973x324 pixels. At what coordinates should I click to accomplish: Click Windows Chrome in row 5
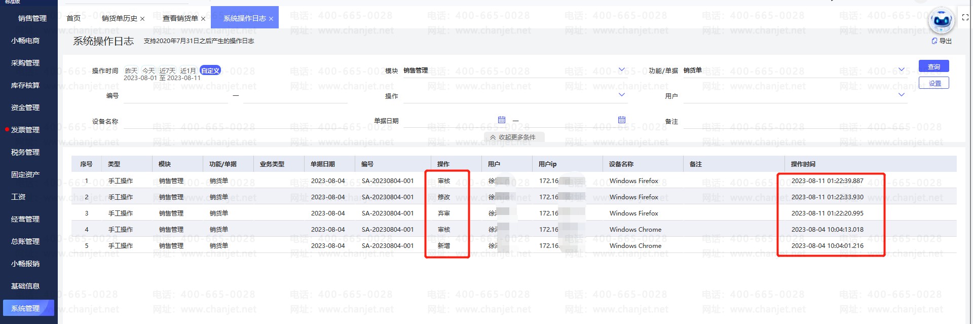[635, 246]
